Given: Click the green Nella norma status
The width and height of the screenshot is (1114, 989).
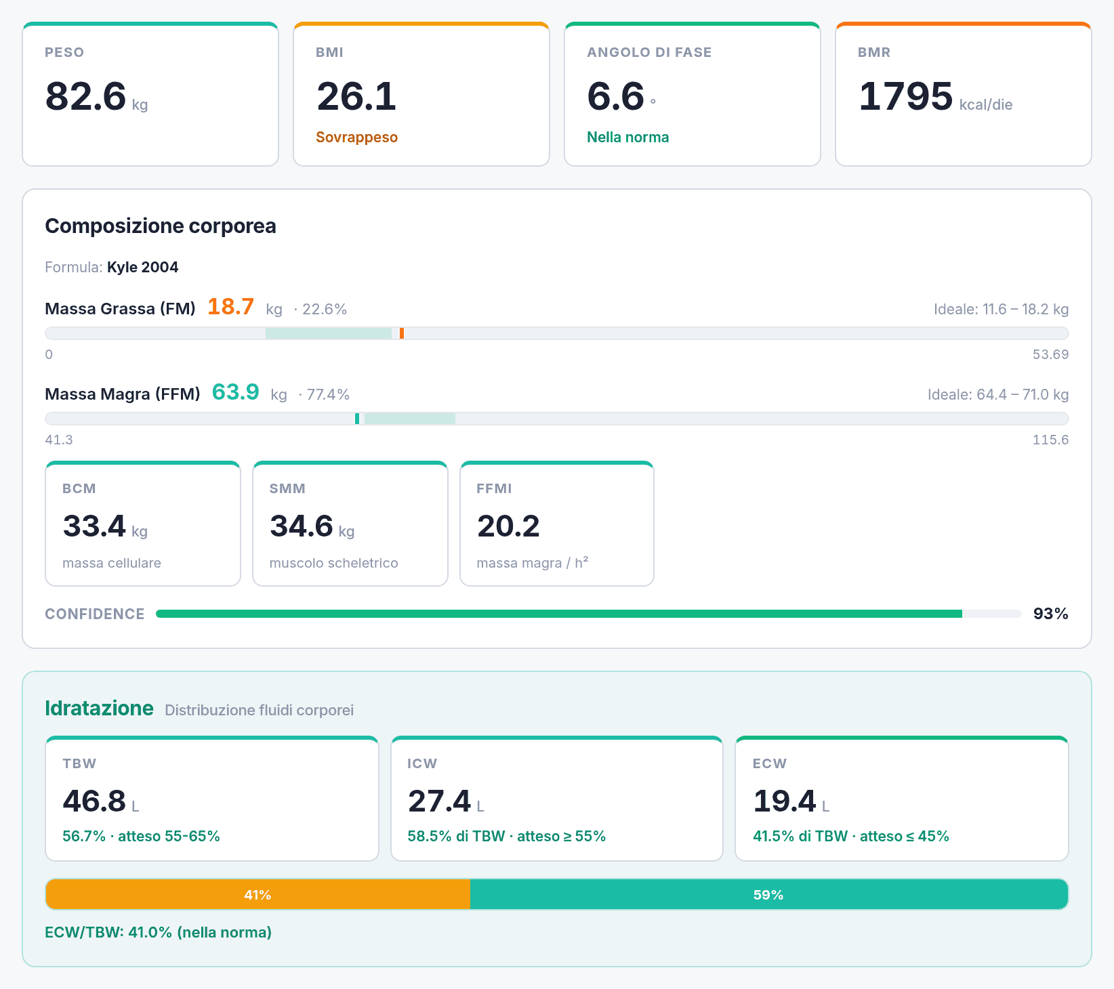Looking at the screenshot, I should click(x=627, y=137).
